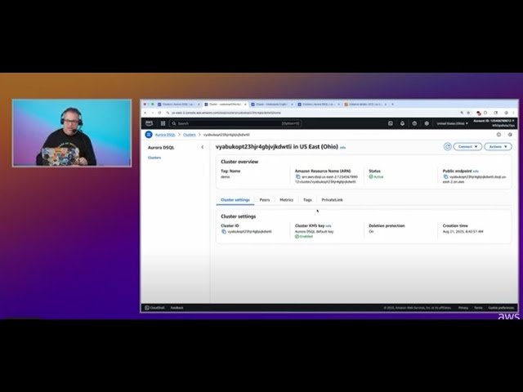Open the Connect dropdown
Image resolution: width=523 pixels, height=392 pixels.
(467, 147)
